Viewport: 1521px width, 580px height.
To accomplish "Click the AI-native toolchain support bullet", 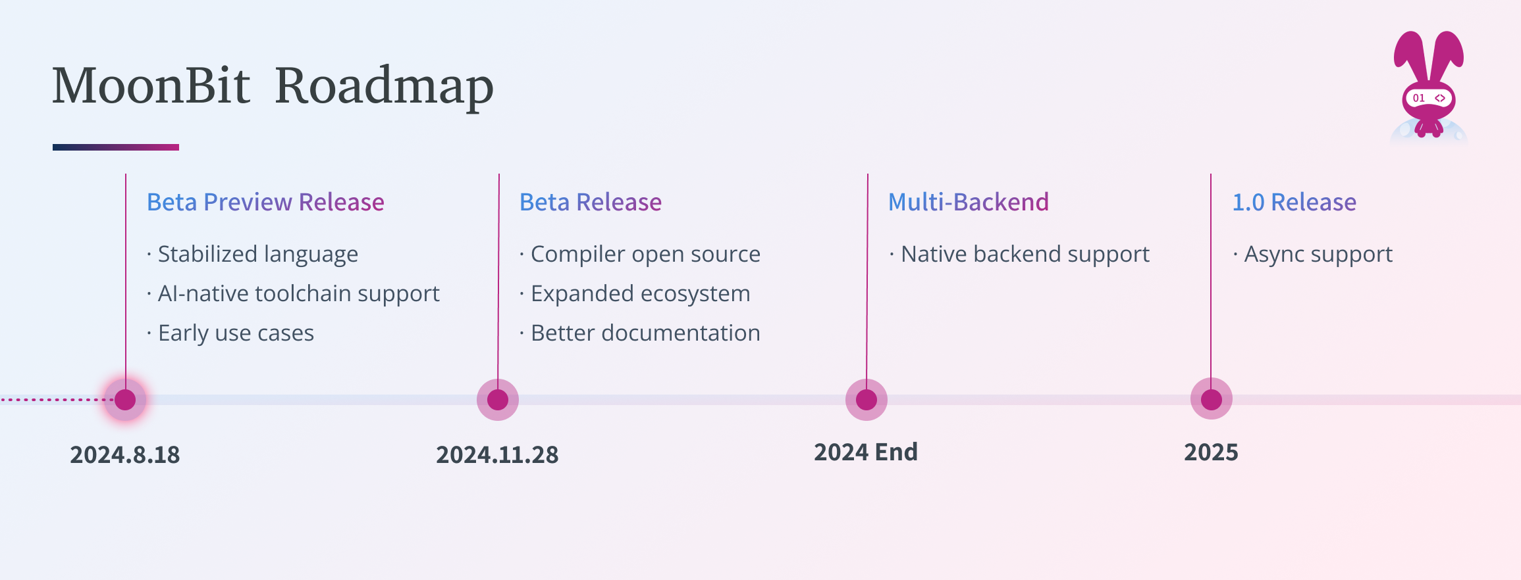I will 298,294.
